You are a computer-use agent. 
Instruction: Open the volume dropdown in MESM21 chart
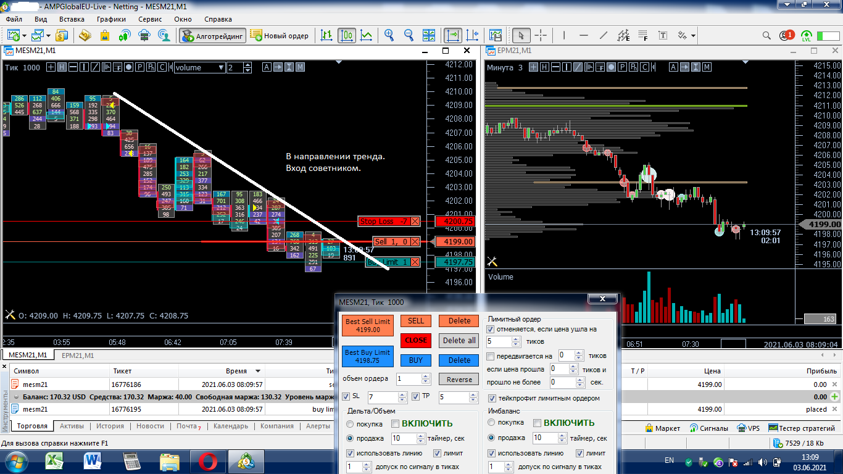point(199,68)
